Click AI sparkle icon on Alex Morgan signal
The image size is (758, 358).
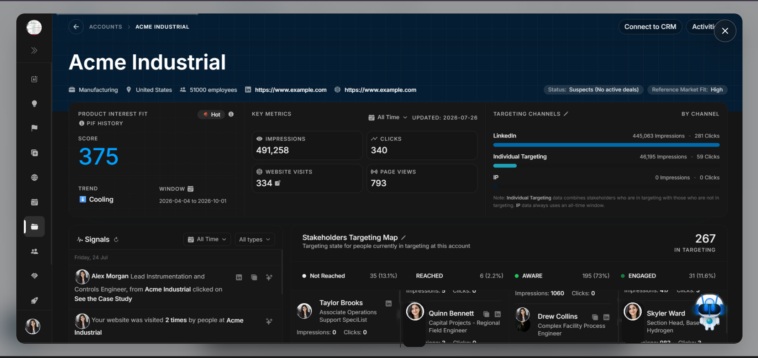pos(269,277)
